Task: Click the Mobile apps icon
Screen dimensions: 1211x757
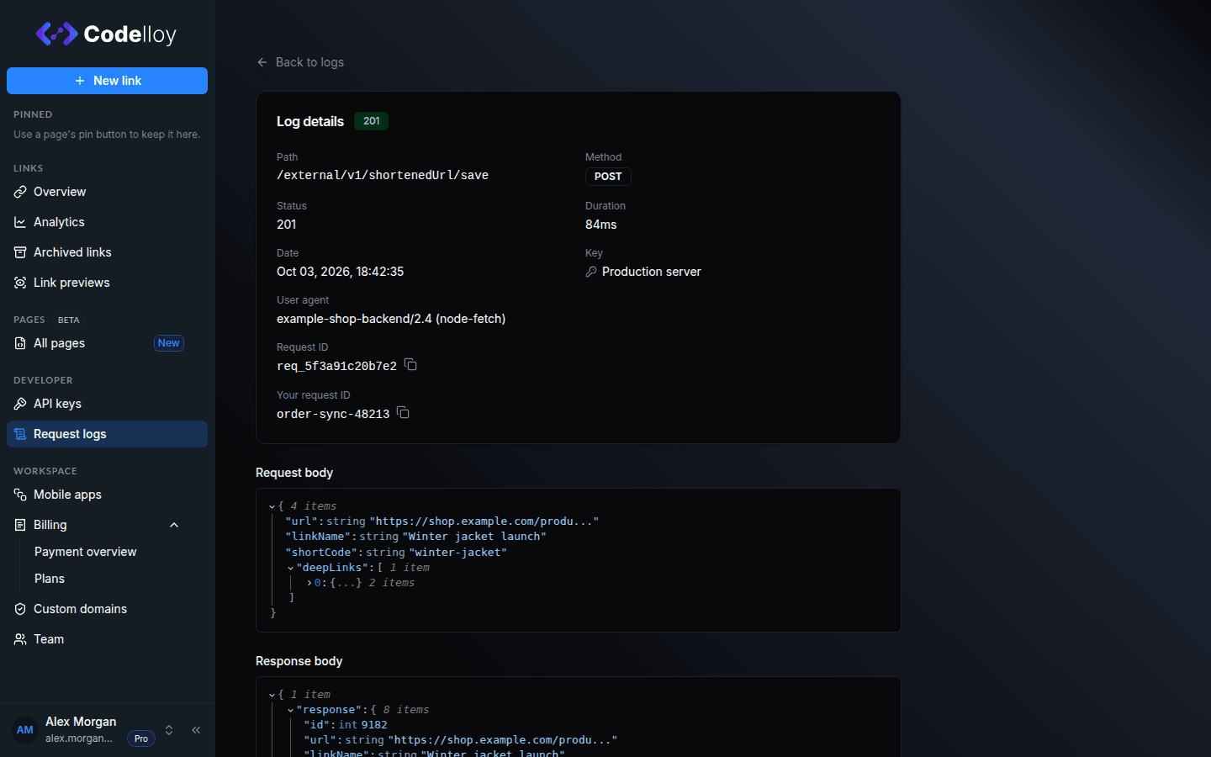Action: (x=20, y=495)
